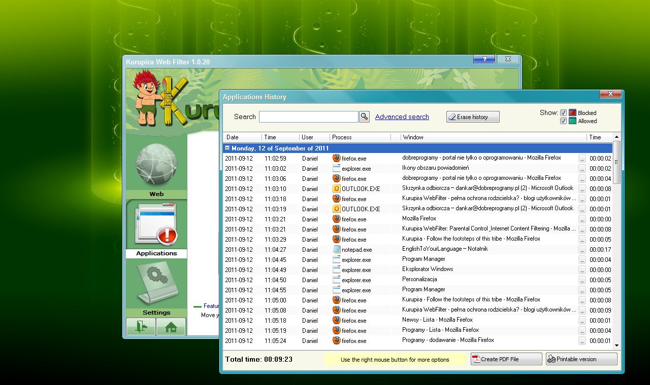
Task: Click explorer icon in 11:04:45 row
Action: click(336, 259)
